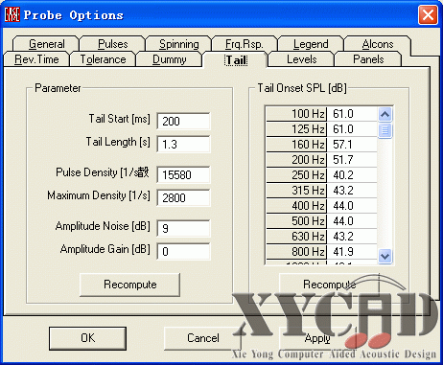Viewport: 443px width, 365px height.
Task: Open the Pulses tab
Action: pos(113,44)
